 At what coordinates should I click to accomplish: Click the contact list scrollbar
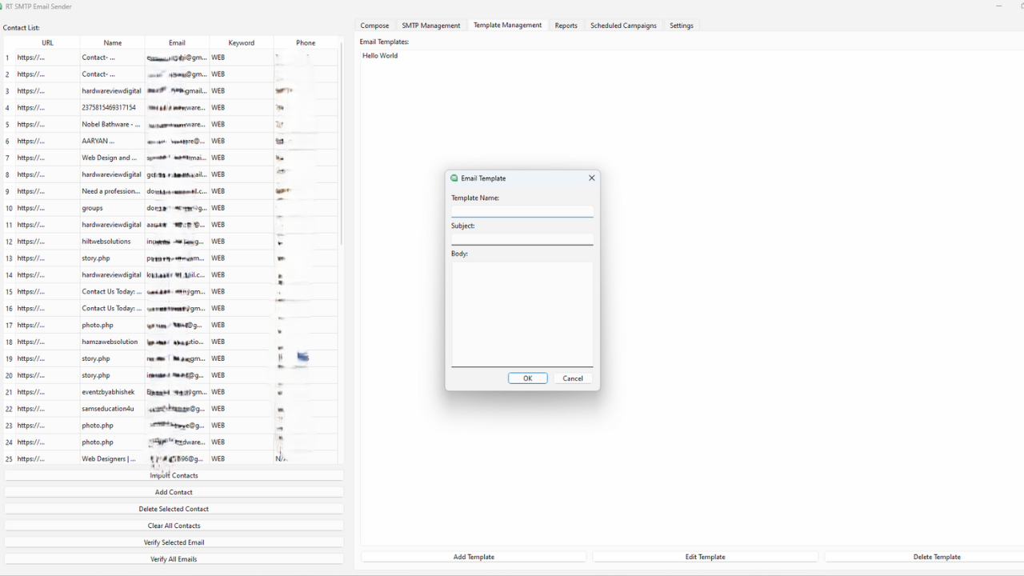342,144
